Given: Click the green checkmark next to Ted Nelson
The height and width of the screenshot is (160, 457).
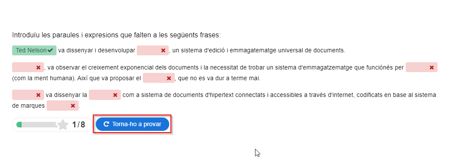Looking at the screenshot, I should (x=50, y=51).
